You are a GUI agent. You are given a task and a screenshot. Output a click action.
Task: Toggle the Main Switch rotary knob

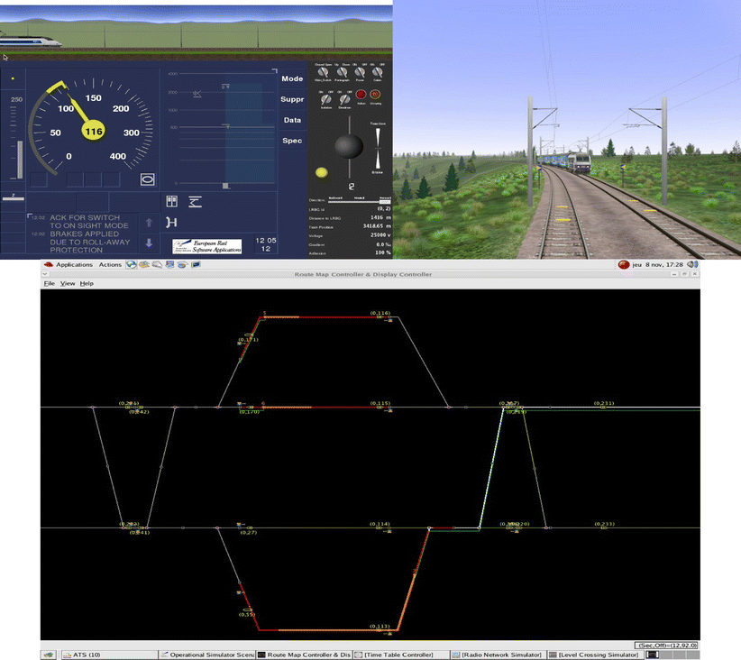tap(323, 73)
